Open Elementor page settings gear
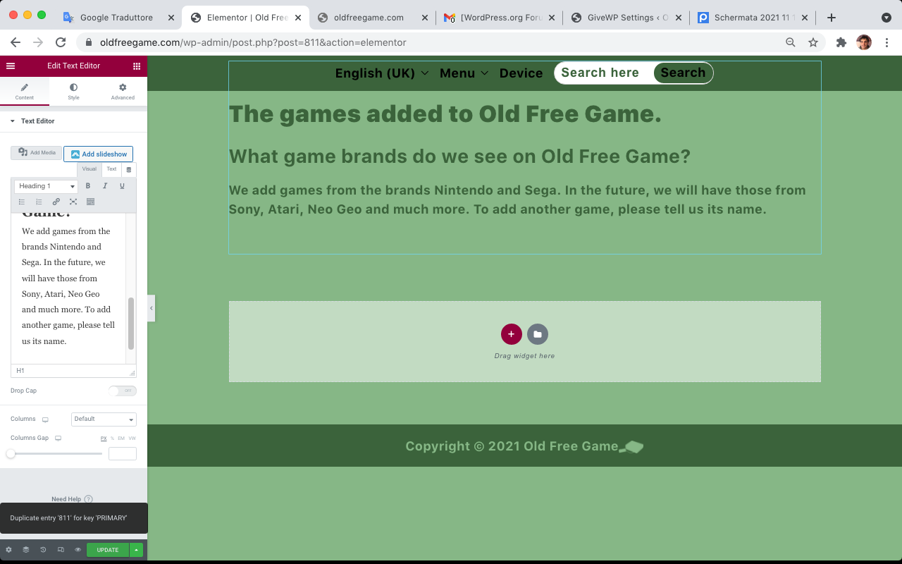The image size is (902, 564). [8, 550]
